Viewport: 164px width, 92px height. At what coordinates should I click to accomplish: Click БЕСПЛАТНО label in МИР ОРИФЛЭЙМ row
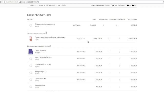point(81,59)
